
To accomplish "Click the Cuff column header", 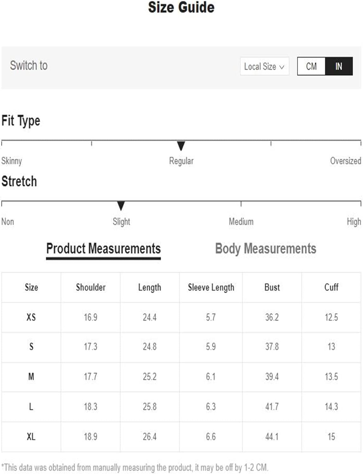I will (x=331, y=287).
